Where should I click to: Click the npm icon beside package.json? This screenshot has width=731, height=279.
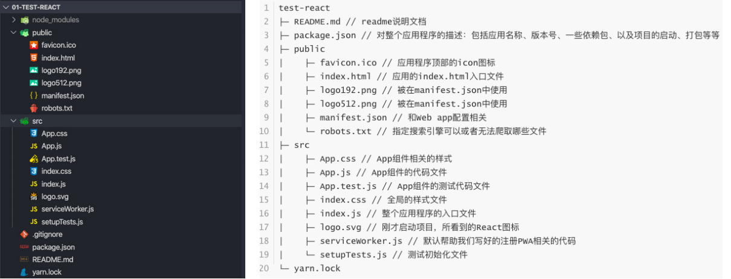[24, 247]
